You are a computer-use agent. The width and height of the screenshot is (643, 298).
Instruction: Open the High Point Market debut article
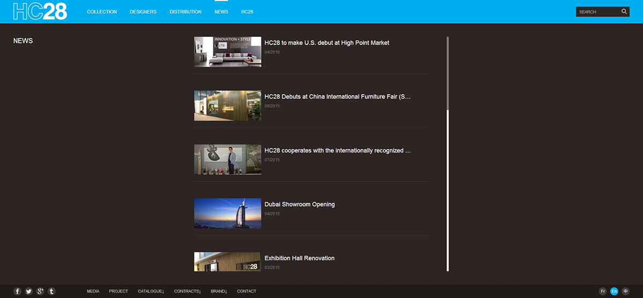pyautogui.click(x=326, y=43)
